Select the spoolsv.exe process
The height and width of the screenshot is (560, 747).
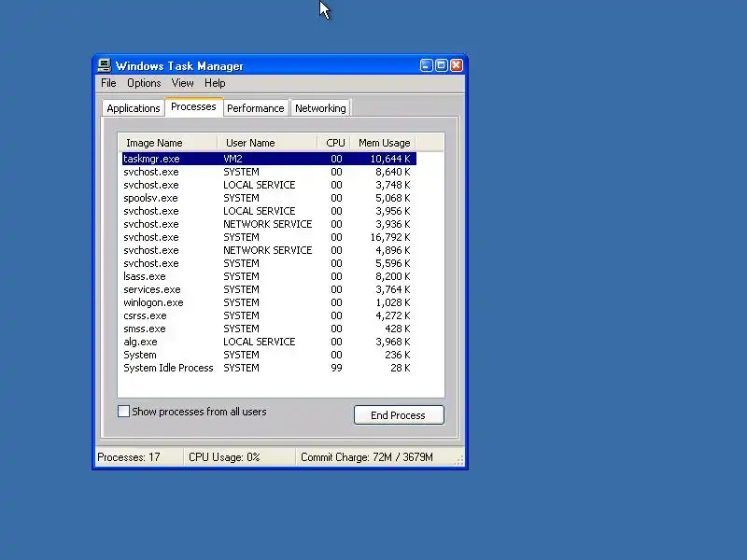(x=269, y=198)
